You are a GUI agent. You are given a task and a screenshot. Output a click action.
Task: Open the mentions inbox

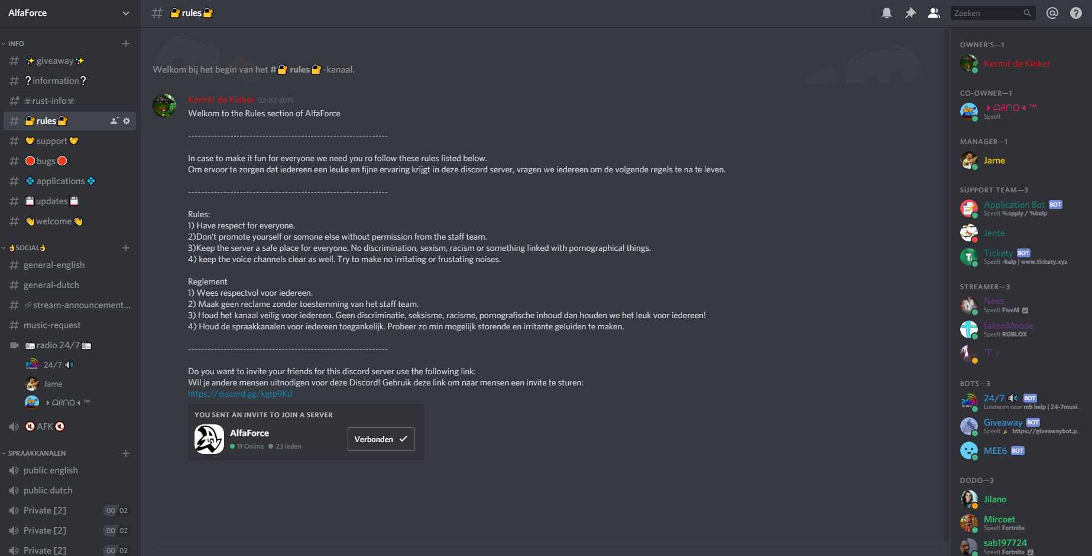(x=1052, y=13)
